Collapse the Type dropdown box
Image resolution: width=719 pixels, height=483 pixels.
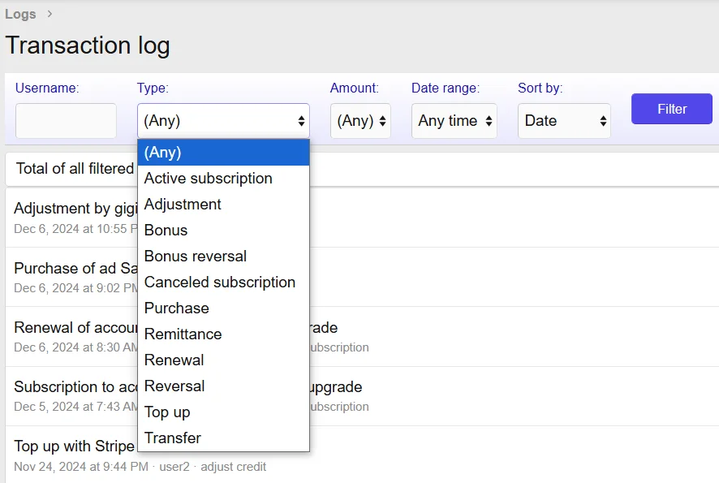point(223,121)
